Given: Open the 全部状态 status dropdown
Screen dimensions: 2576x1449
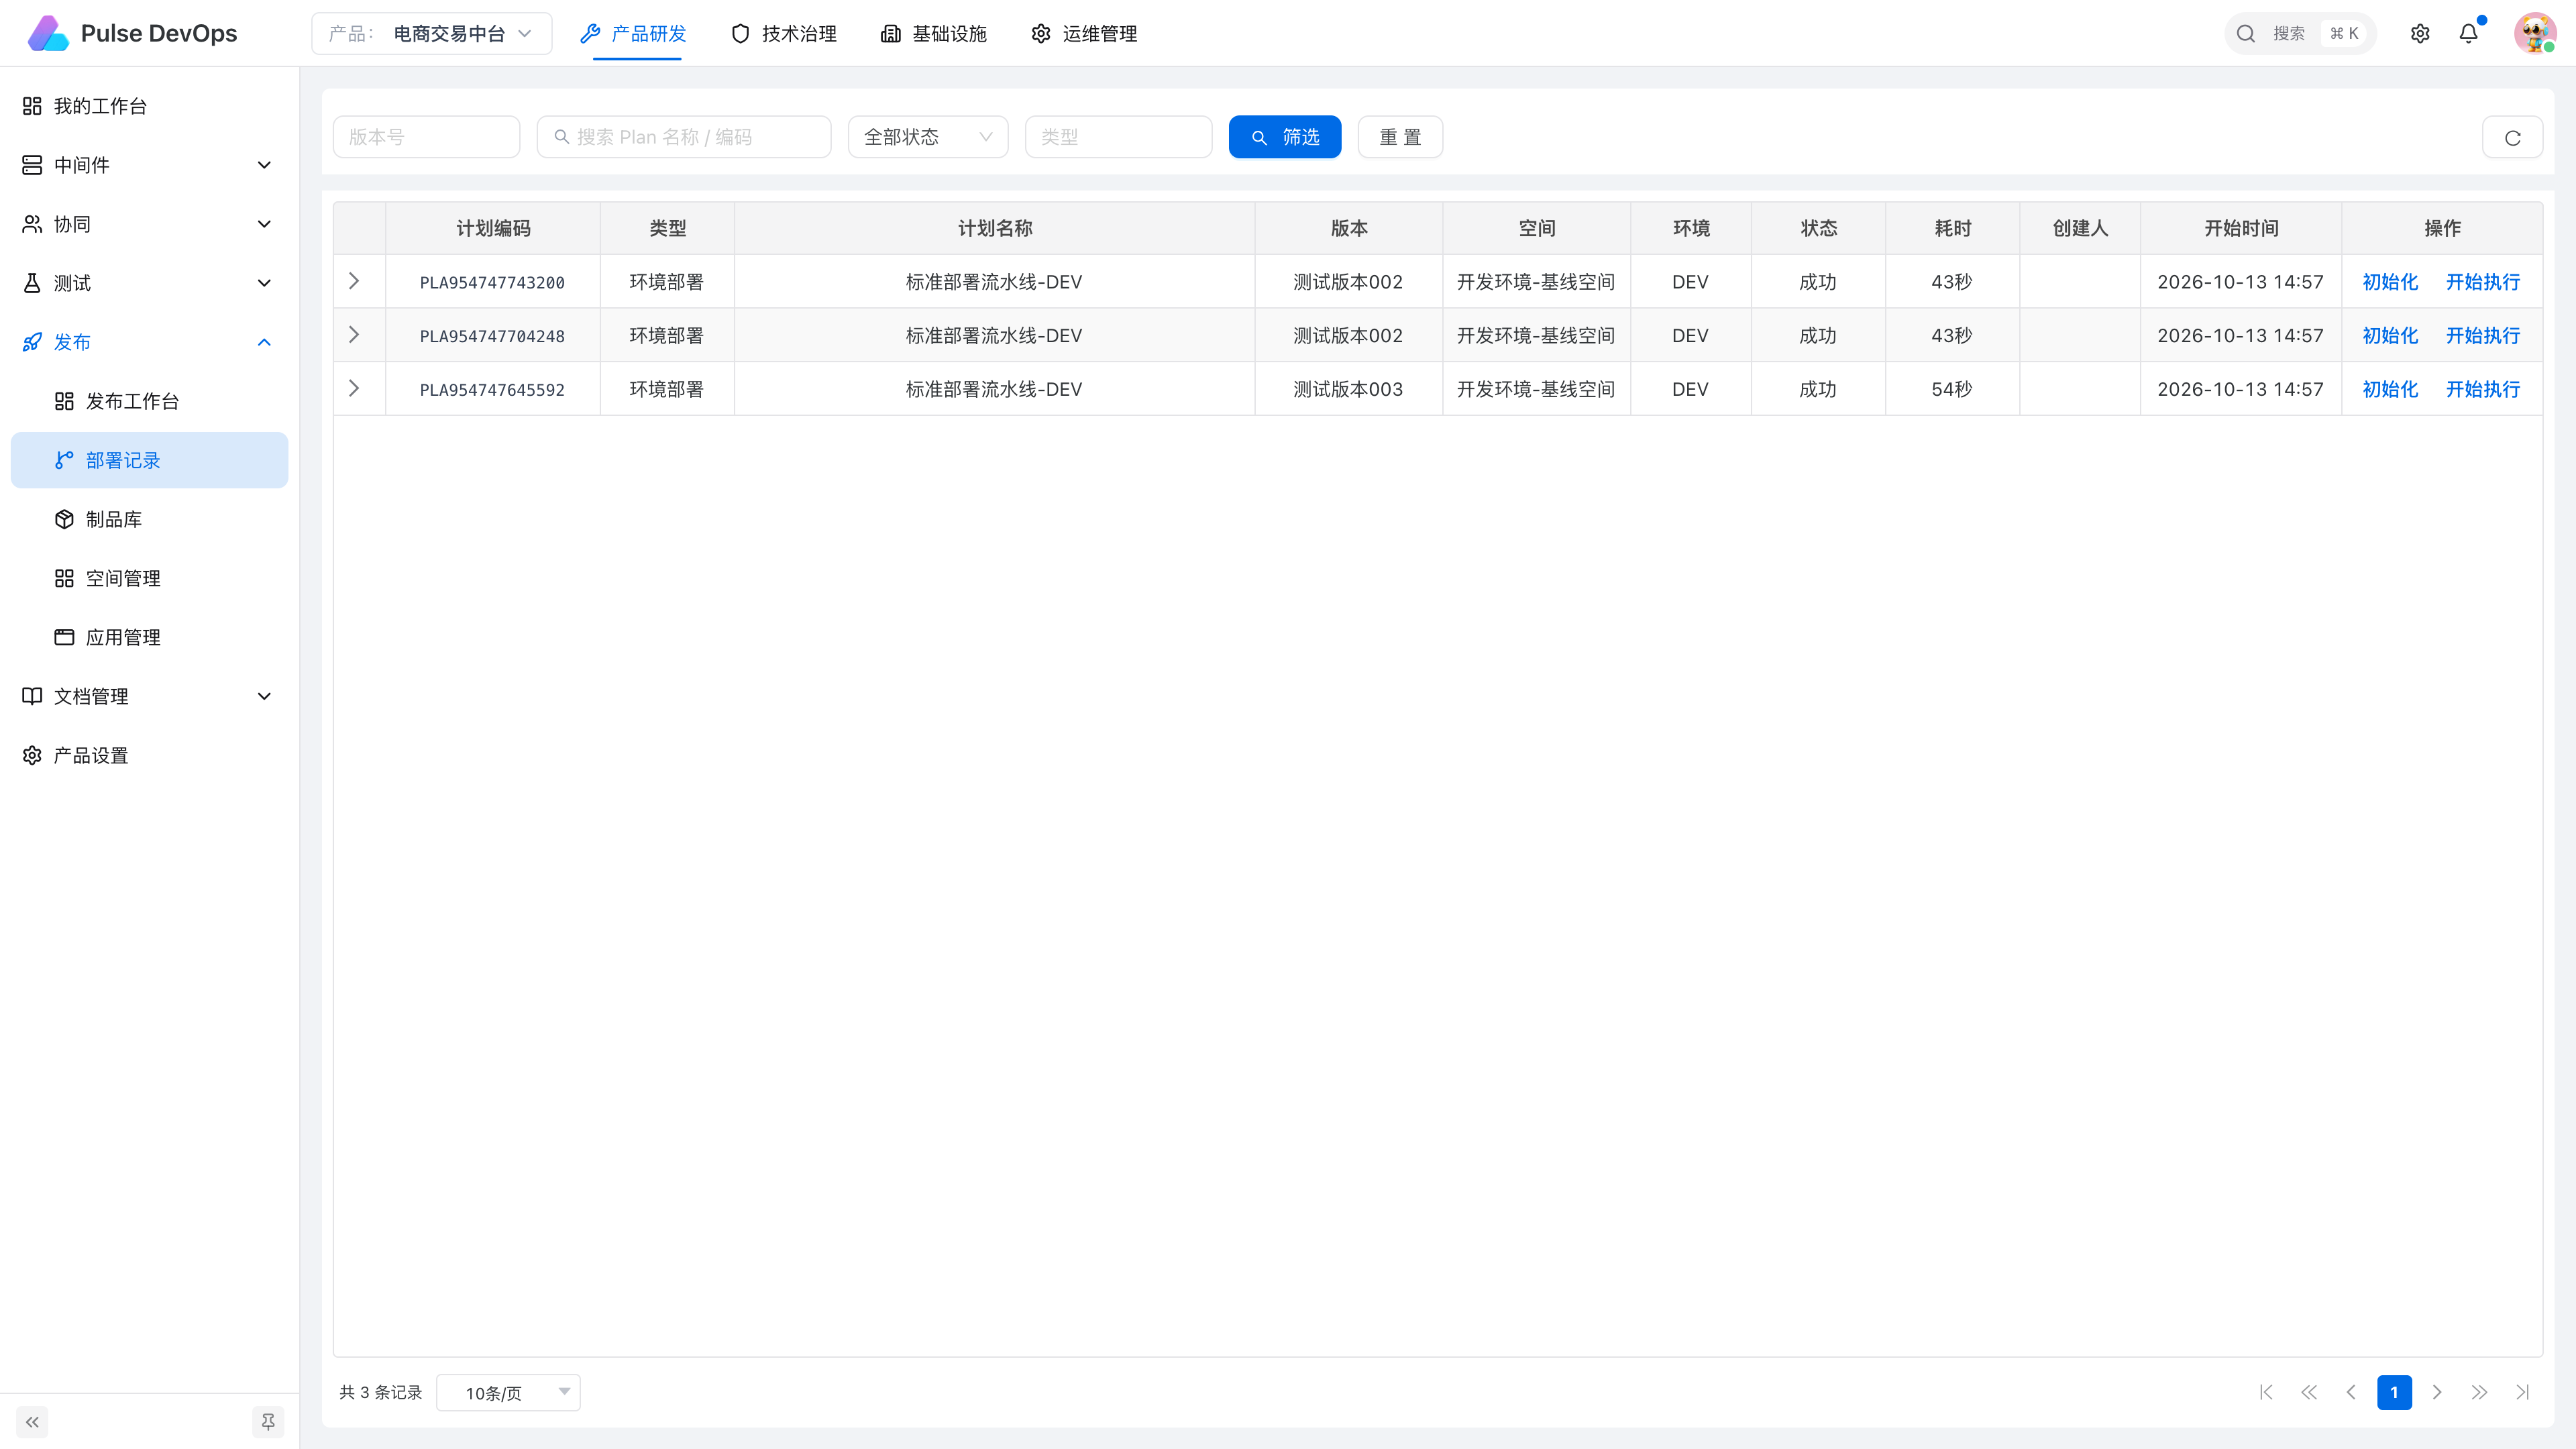Looking at the screenshot, I should [928, 137].
